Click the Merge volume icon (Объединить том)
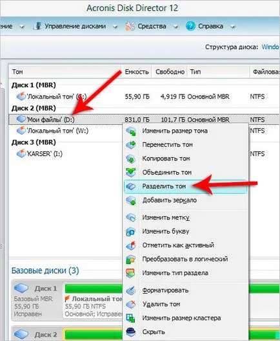 (131, 173)
